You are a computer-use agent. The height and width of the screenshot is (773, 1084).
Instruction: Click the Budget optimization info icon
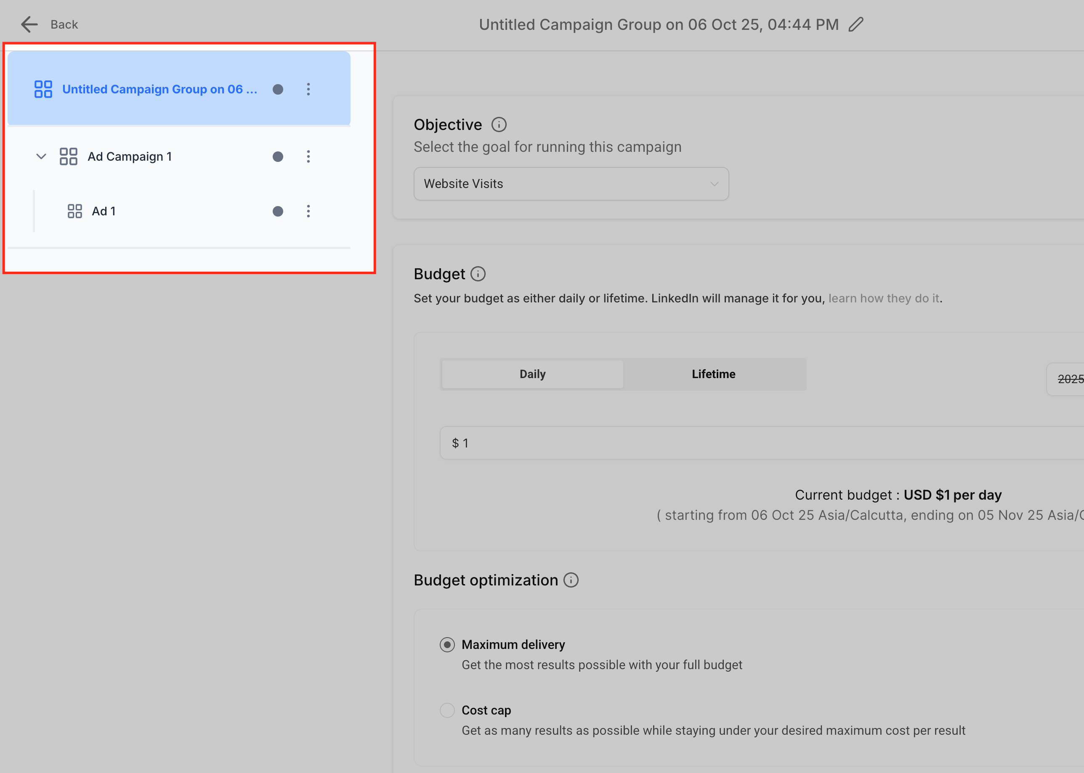[x=571, y=580]
